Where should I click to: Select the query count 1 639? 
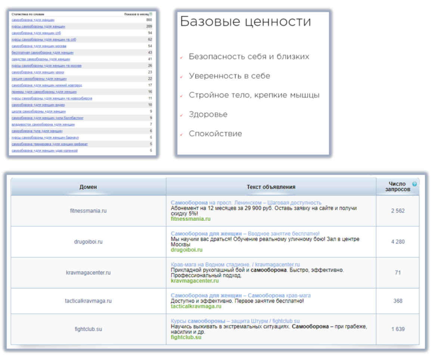pos(398,329)
